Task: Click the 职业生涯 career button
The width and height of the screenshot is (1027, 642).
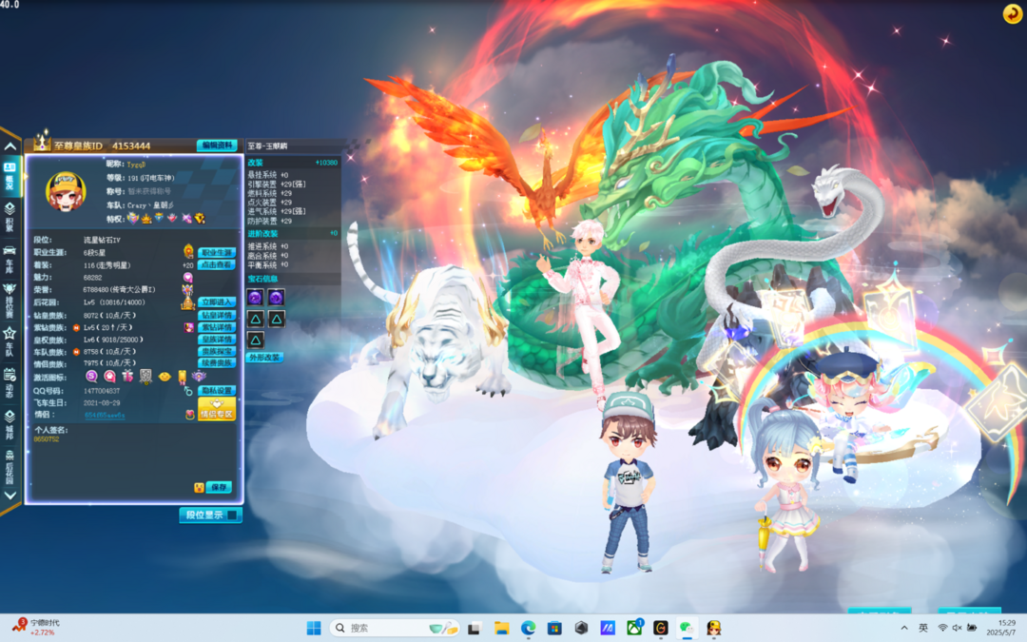Action: click(x=217, y=252)
